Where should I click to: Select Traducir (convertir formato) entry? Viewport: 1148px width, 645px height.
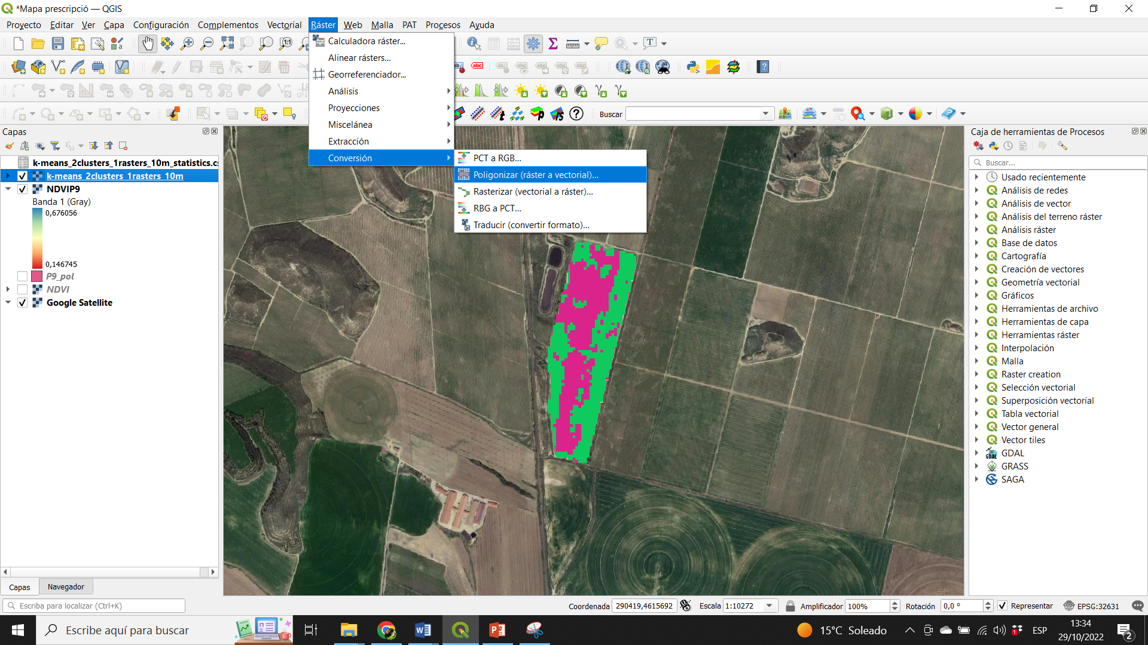pyautogui.click(x=550, y=225)
